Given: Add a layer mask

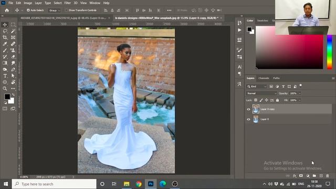Looking at the screenshot, I should 301,176.
